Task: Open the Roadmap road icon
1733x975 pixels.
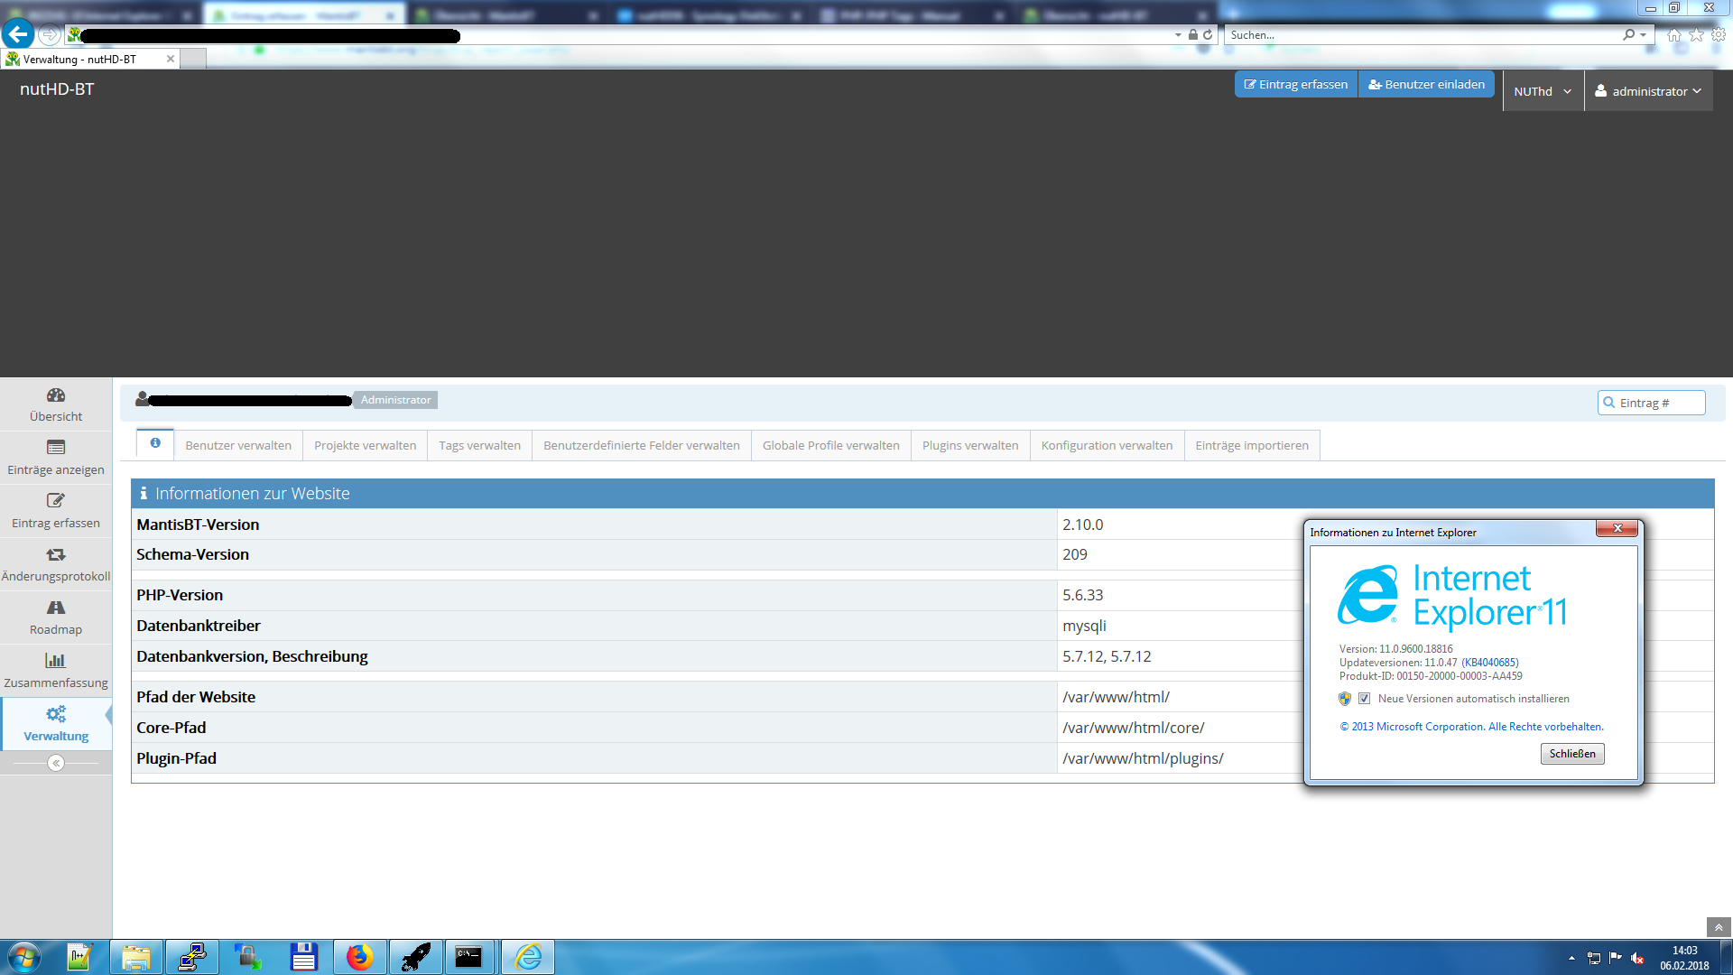Action: pyautogui.click(x=56, y=608)
